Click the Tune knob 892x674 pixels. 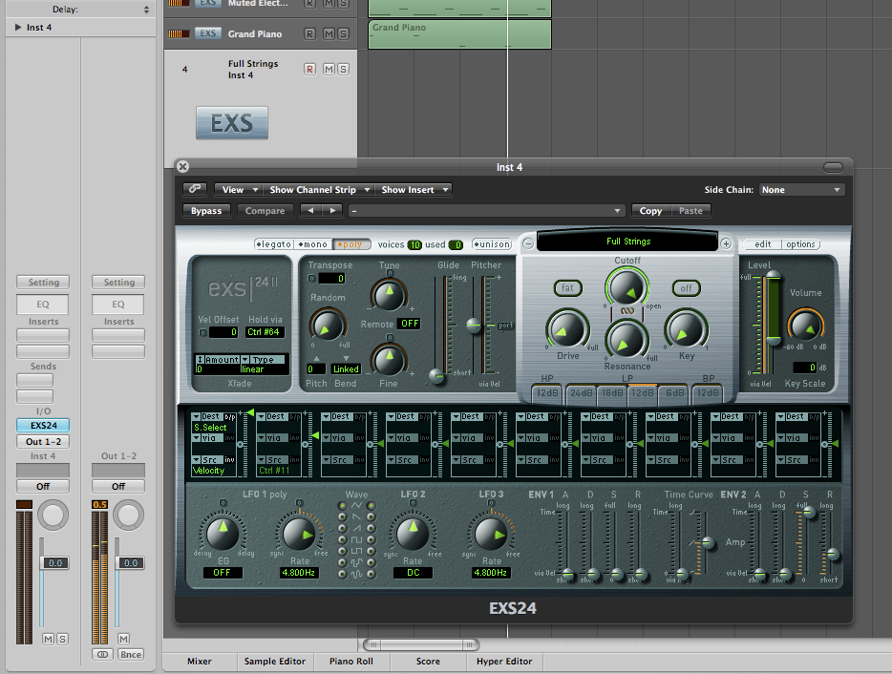(389, 295)
